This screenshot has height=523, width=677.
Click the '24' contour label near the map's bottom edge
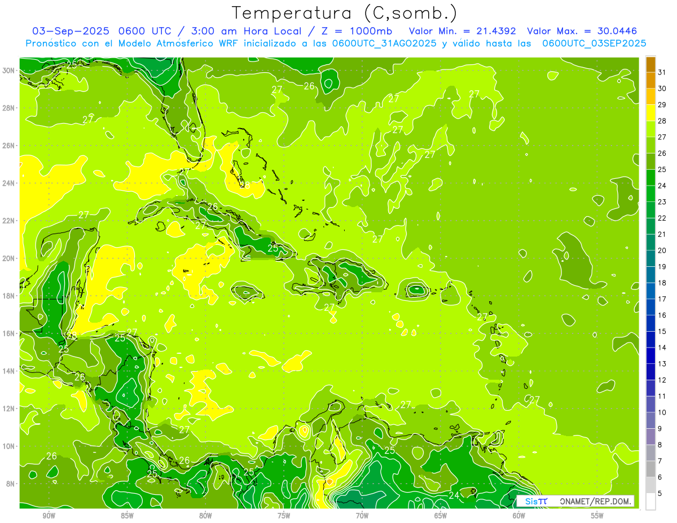tap(454, 495)
